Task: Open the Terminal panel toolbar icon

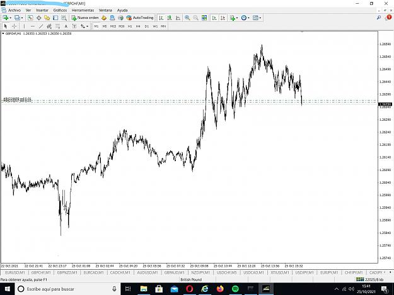Action: pos(55,18)
